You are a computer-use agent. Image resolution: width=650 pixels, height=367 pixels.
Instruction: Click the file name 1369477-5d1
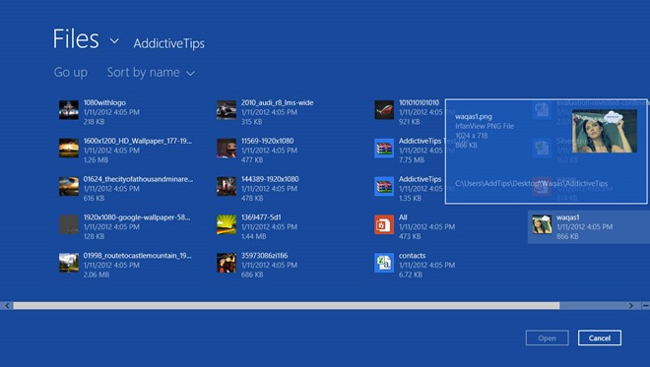261,217
